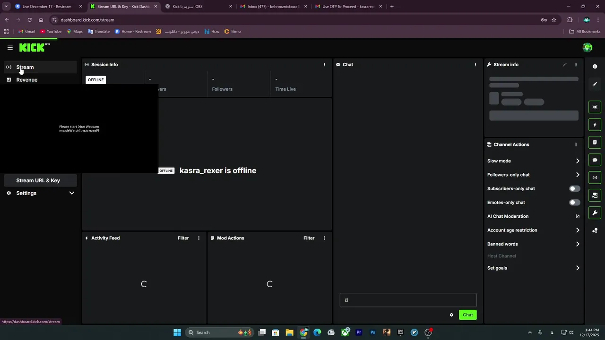605x340 pixels.
Task: Open the Stream URL & Key page
Action: coord(40,180)
